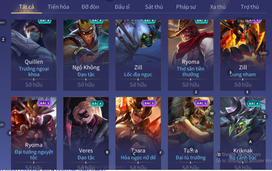Click the E key overlay below Zill card

click(247, 92)
